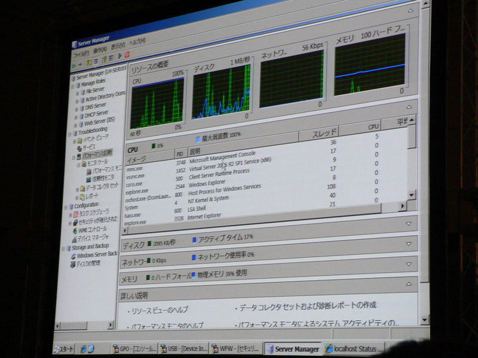The height and width of the screenshot is (358, 478).
Task: Open 信頼性モニタ icon in tree
Action: click(88, 180)
